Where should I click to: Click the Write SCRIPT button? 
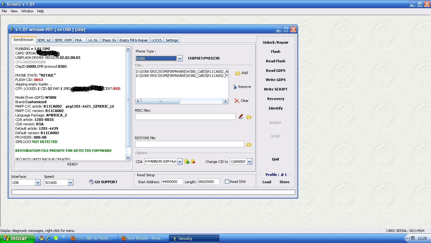275,89
